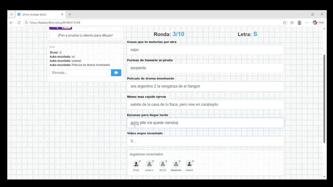This screenshot has height=187, width=333.
Task: Reload the page with refresh icon
Action: [19, 23]
